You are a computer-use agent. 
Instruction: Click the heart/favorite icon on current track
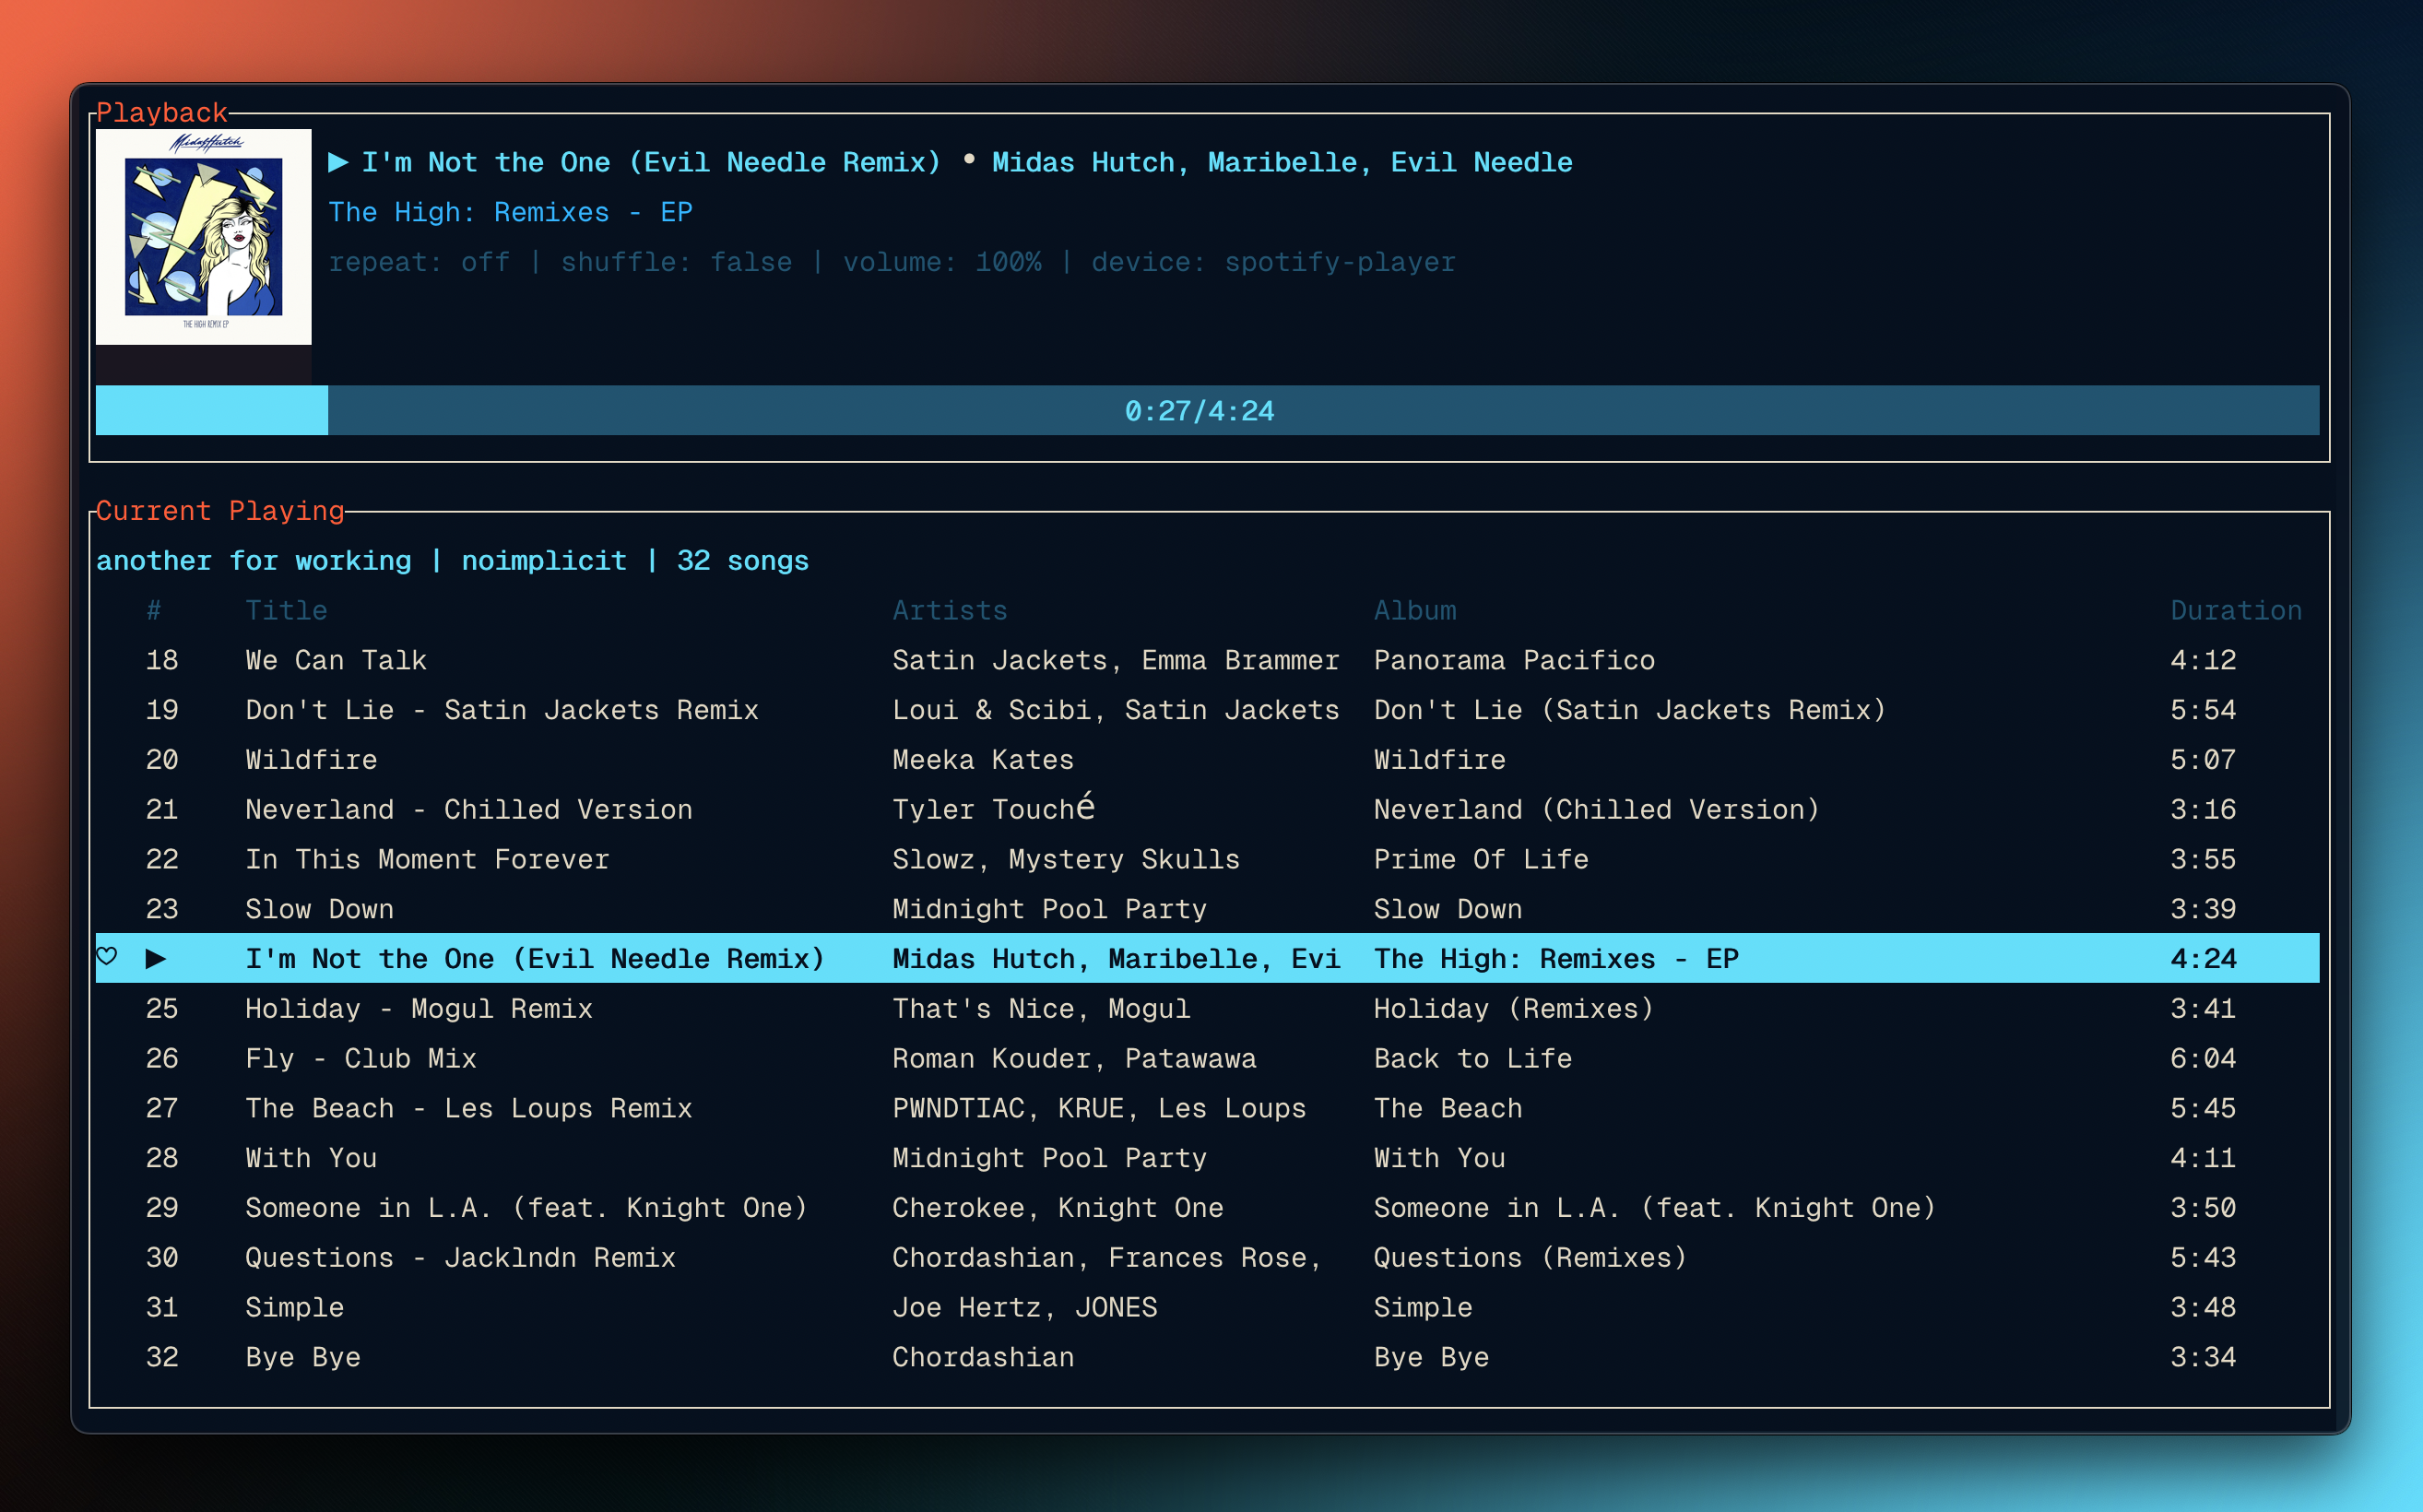coord(108,956)
